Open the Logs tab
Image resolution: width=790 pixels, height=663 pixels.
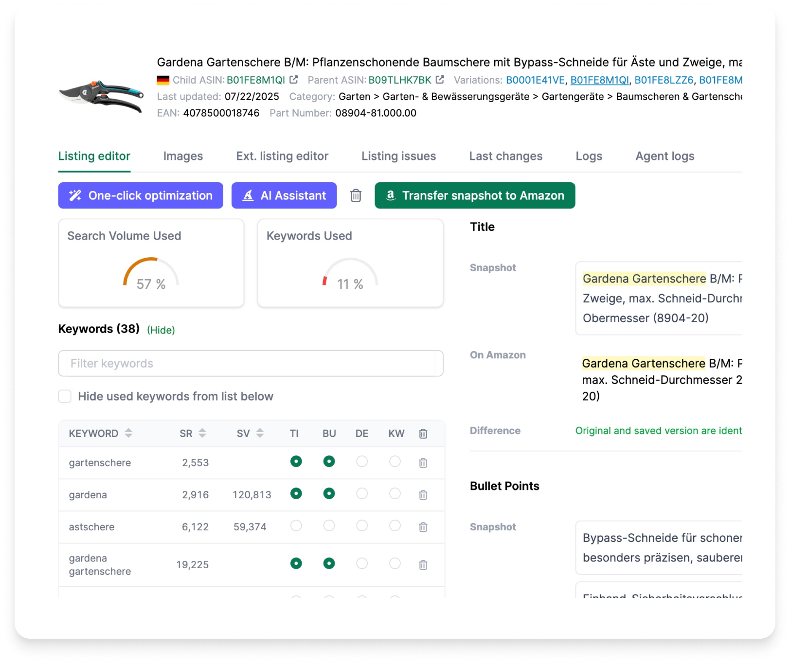(589, 156)
